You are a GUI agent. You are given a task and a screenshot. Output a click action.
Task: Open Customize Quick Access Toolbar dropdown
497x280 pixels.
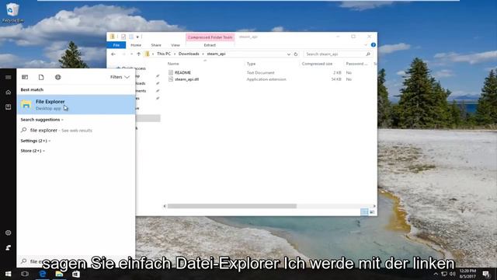point(137,37)
